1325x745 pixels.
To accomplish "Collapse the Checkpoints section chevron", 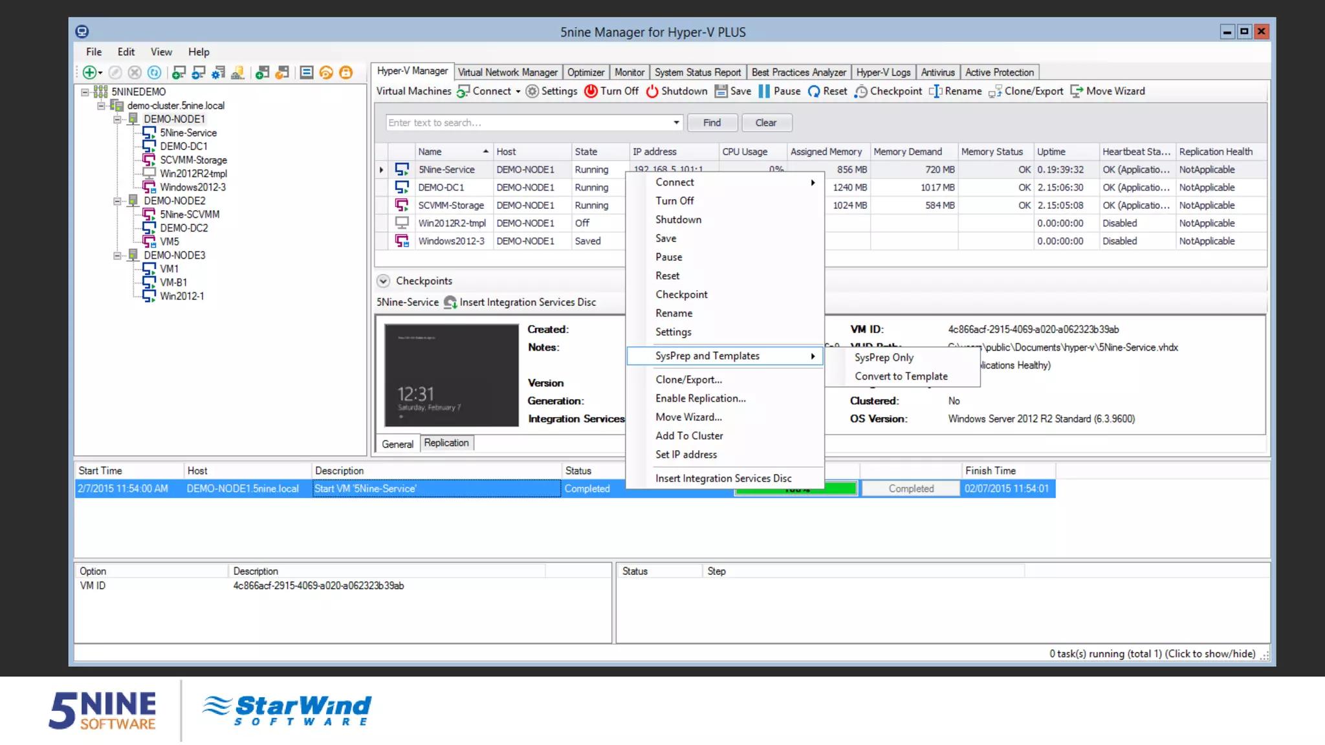I will 383,281.
